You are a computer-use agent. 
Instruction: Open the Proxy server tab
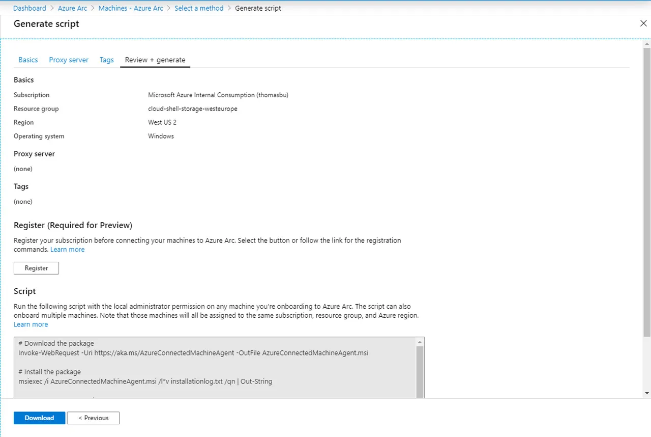coord(69,60)
